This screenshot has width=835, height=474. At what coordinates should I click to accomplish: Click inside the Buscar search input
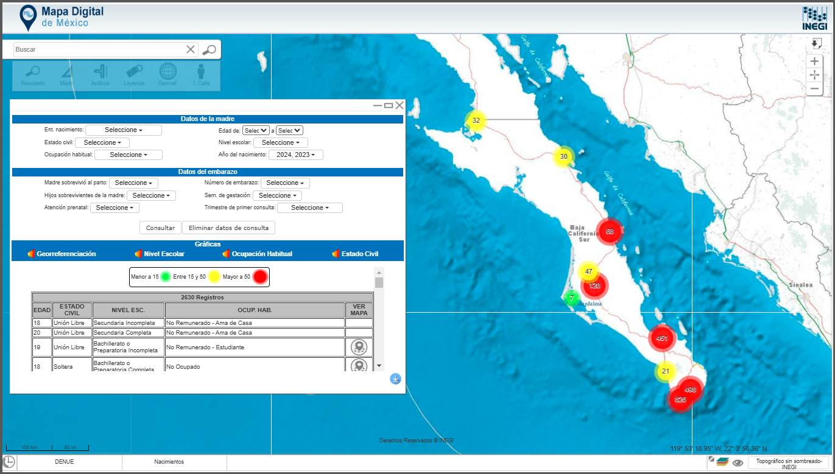[99, 49]
